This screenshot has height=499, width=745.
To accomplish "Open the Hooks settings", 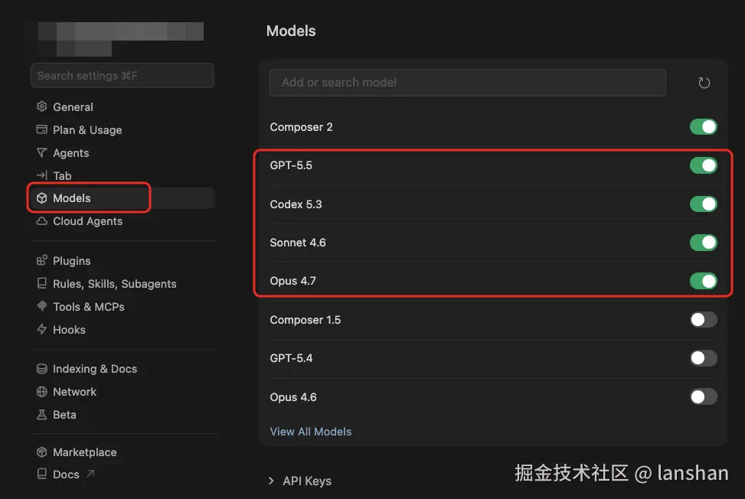I will (122, 330).
